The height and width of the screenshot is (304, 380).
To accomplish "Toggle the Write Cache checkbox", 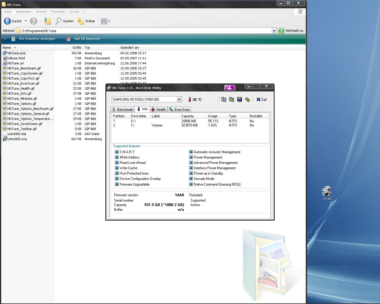I will pyautogui.click(x=117, y=168).
